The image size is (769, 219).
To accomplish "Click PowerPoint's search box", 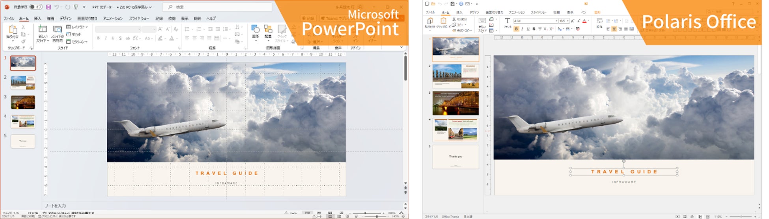I will 218,7.
